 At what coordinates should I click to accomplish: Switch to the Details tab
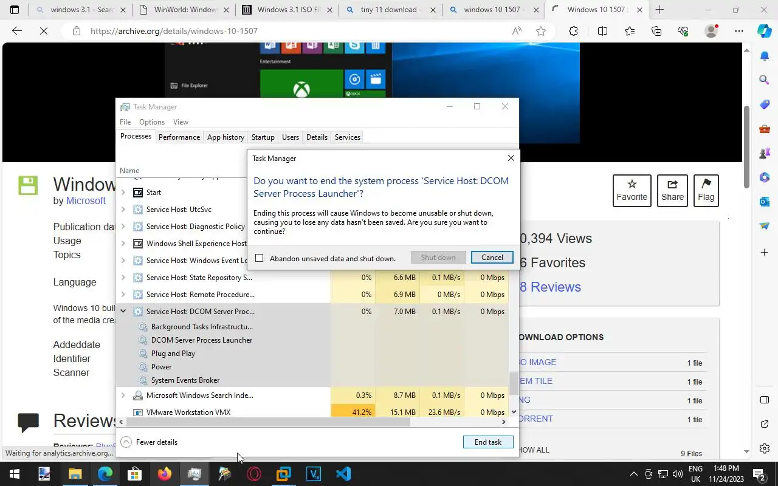(x=317, y=137)
